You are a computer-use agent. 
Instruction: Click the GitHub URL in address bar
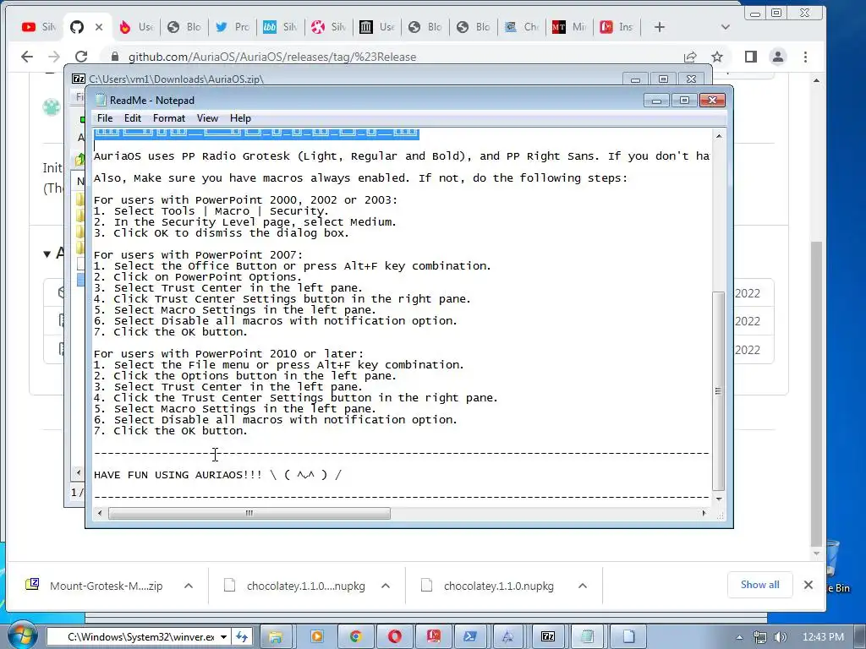click(272, 57)
